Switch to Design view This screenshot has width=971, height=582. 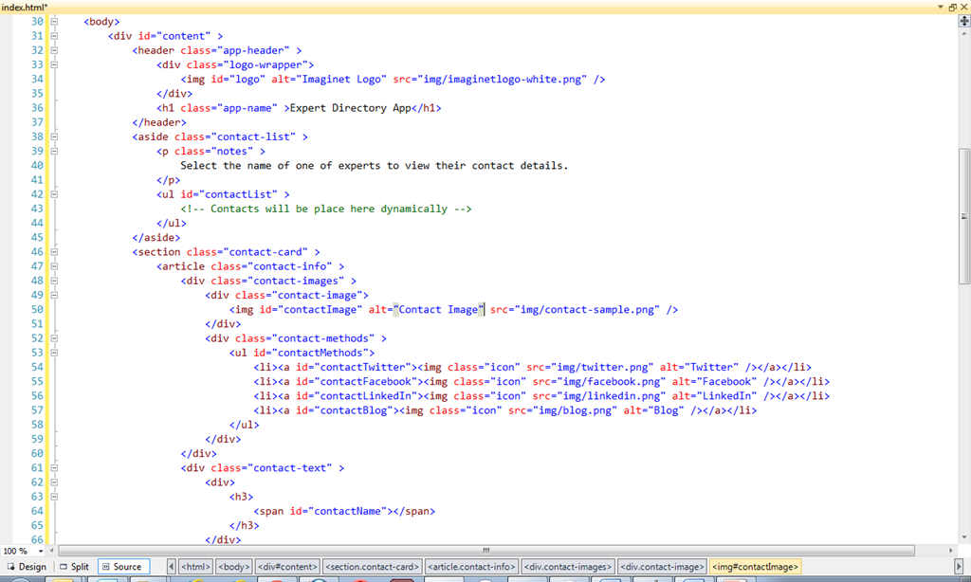[28, 566]
